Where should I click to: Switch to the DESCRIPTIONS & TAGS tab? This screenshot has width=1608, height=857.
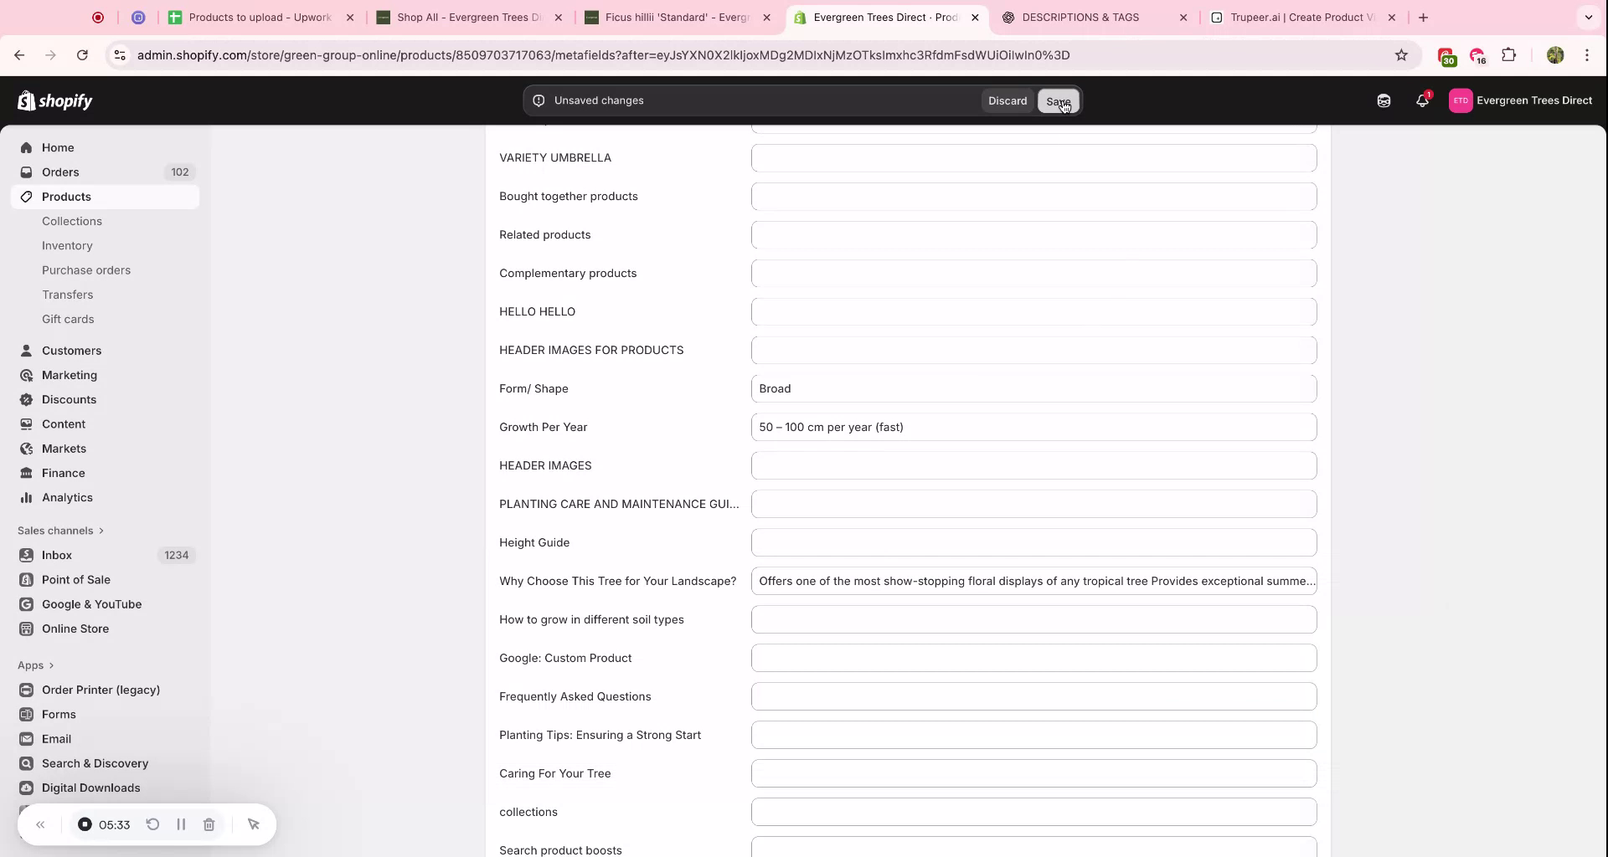tap(1080, 17)
